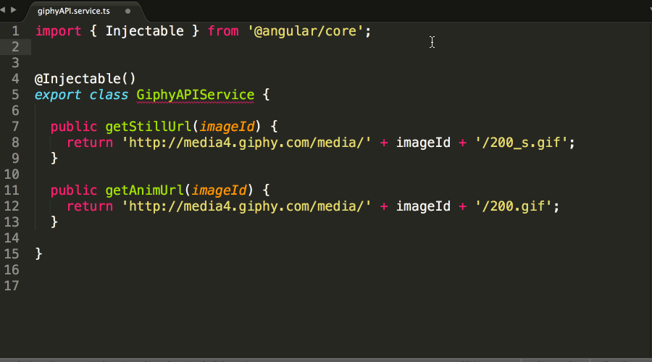Click the '/200_s.gif' string
This screenshot has width=652, height=362.
tap(522, 143)
